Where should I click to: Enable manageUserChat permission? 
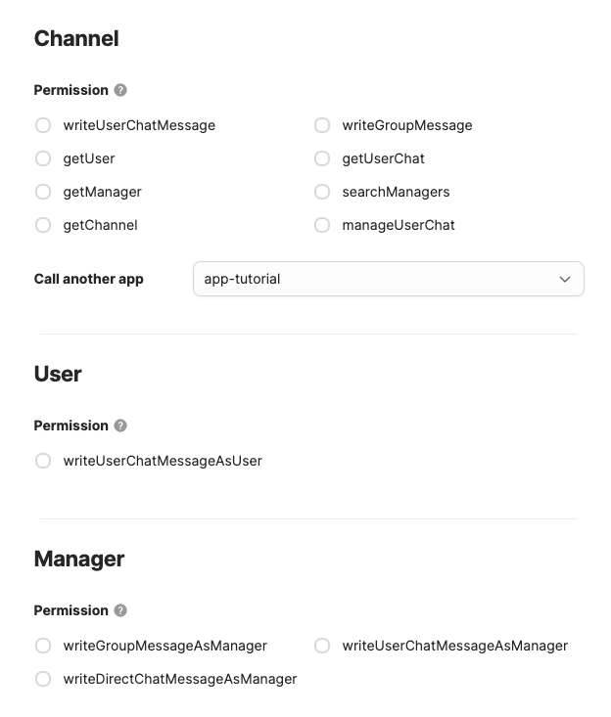(x=322, y=225)
